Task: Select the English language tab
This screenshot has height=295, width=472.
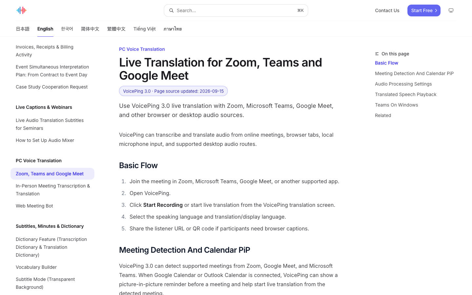Action: [45, 29]
